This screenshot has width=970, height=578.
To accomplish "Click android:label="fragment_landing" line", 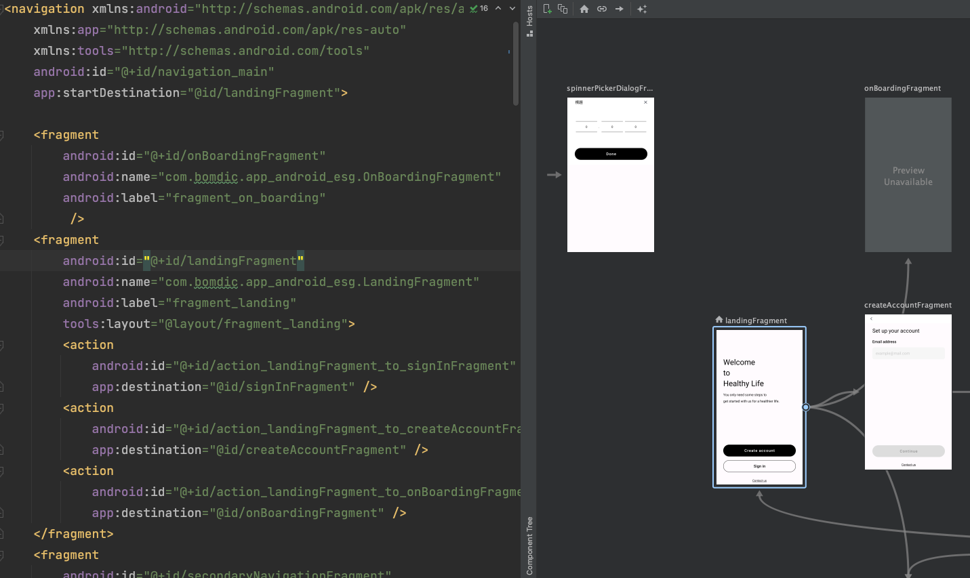I will pyautogui.click(x=180, y=303).
